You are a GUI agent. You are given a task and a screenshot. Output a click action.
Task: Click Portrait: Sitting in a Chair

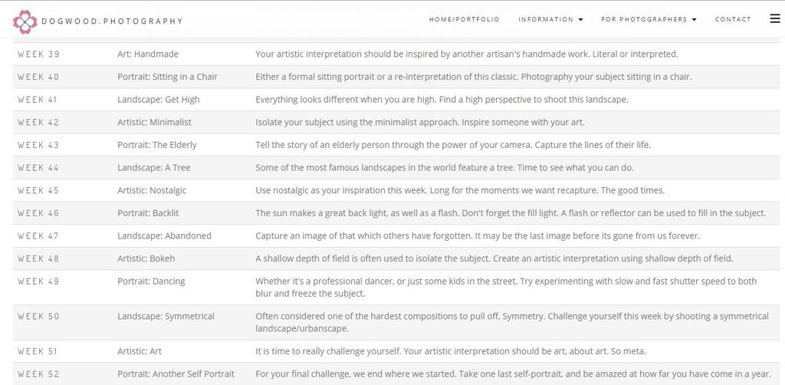167,77
